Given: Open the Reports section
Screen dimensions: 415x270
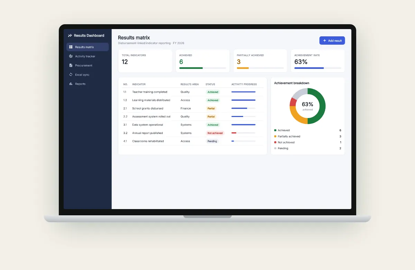Looking at the screenshot, I should (87, 84).
